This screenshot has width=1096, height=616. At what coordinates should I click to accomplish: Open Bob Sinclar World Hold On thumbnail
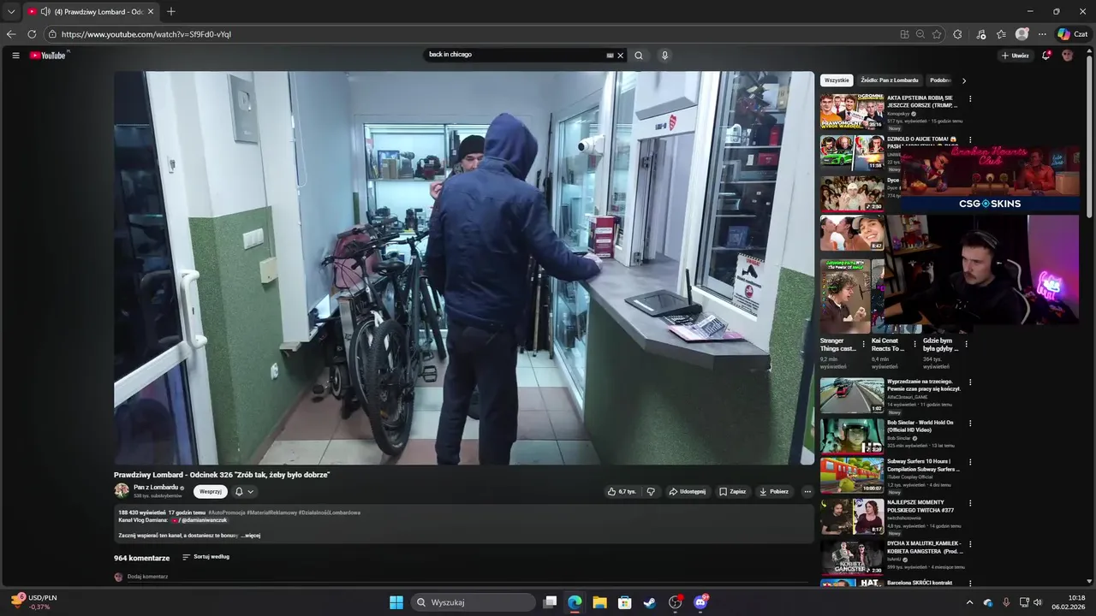(x=852, y=435)
